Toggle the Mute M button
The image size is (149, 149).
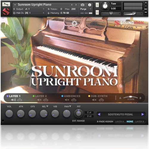(97, 13)
